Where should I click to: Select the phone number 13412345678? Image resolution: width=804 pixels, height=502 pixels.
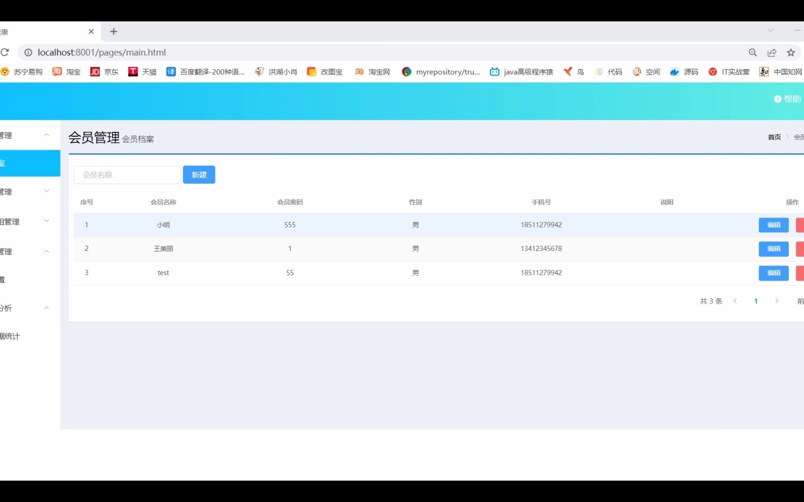tap(541, 249)
